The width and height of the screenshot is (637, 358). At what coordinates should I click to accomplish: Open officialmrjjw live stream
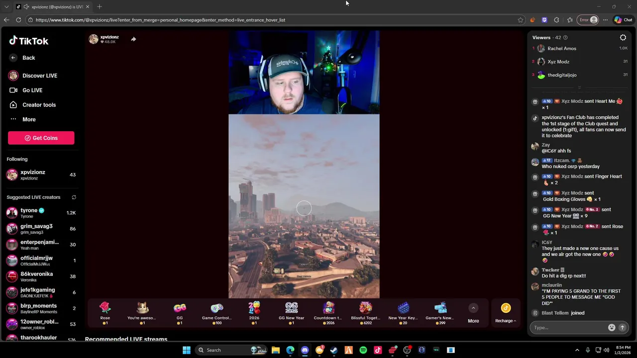pyautogui.click(x=41, y=261)
